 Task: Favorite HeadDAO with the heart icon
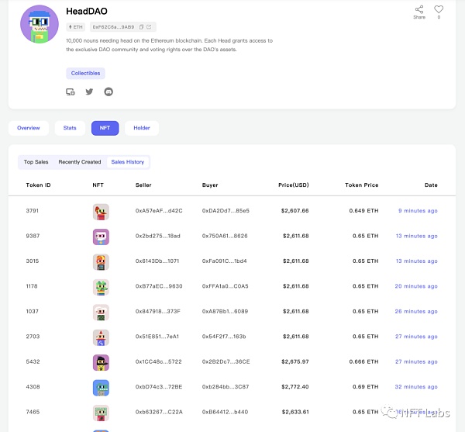pyautogui.click(x=439, y=10)
